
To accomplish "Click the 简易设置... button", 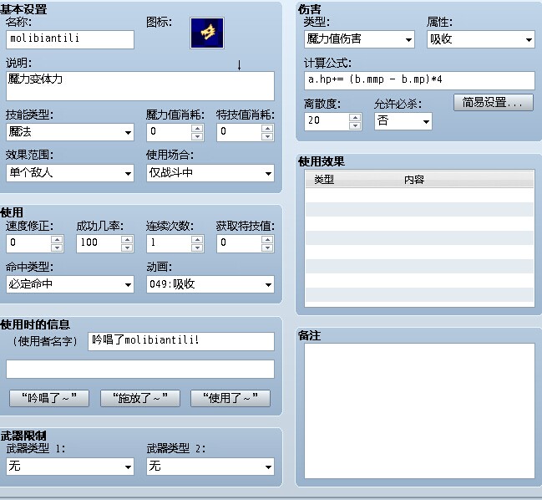I will pos(494,102).
